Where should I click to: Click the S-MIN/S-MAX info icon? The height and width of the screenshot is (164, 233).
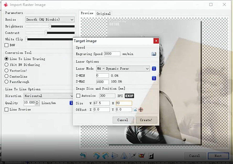[x=154, y=78]
